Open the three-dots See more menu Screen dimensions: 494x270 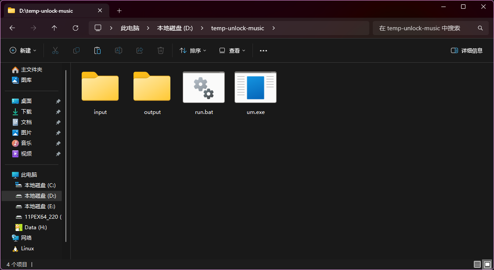tap(263, 50)
